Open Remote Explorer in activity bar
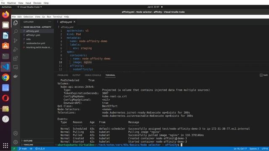Screen dimensions: 269x151 [16, 67]
